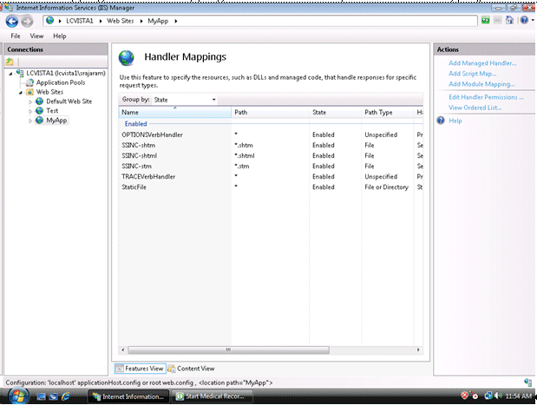The width and height of the screenshot is (537, 405).
Task: Click the Web Sites folder icon
Action: point(30,92)
